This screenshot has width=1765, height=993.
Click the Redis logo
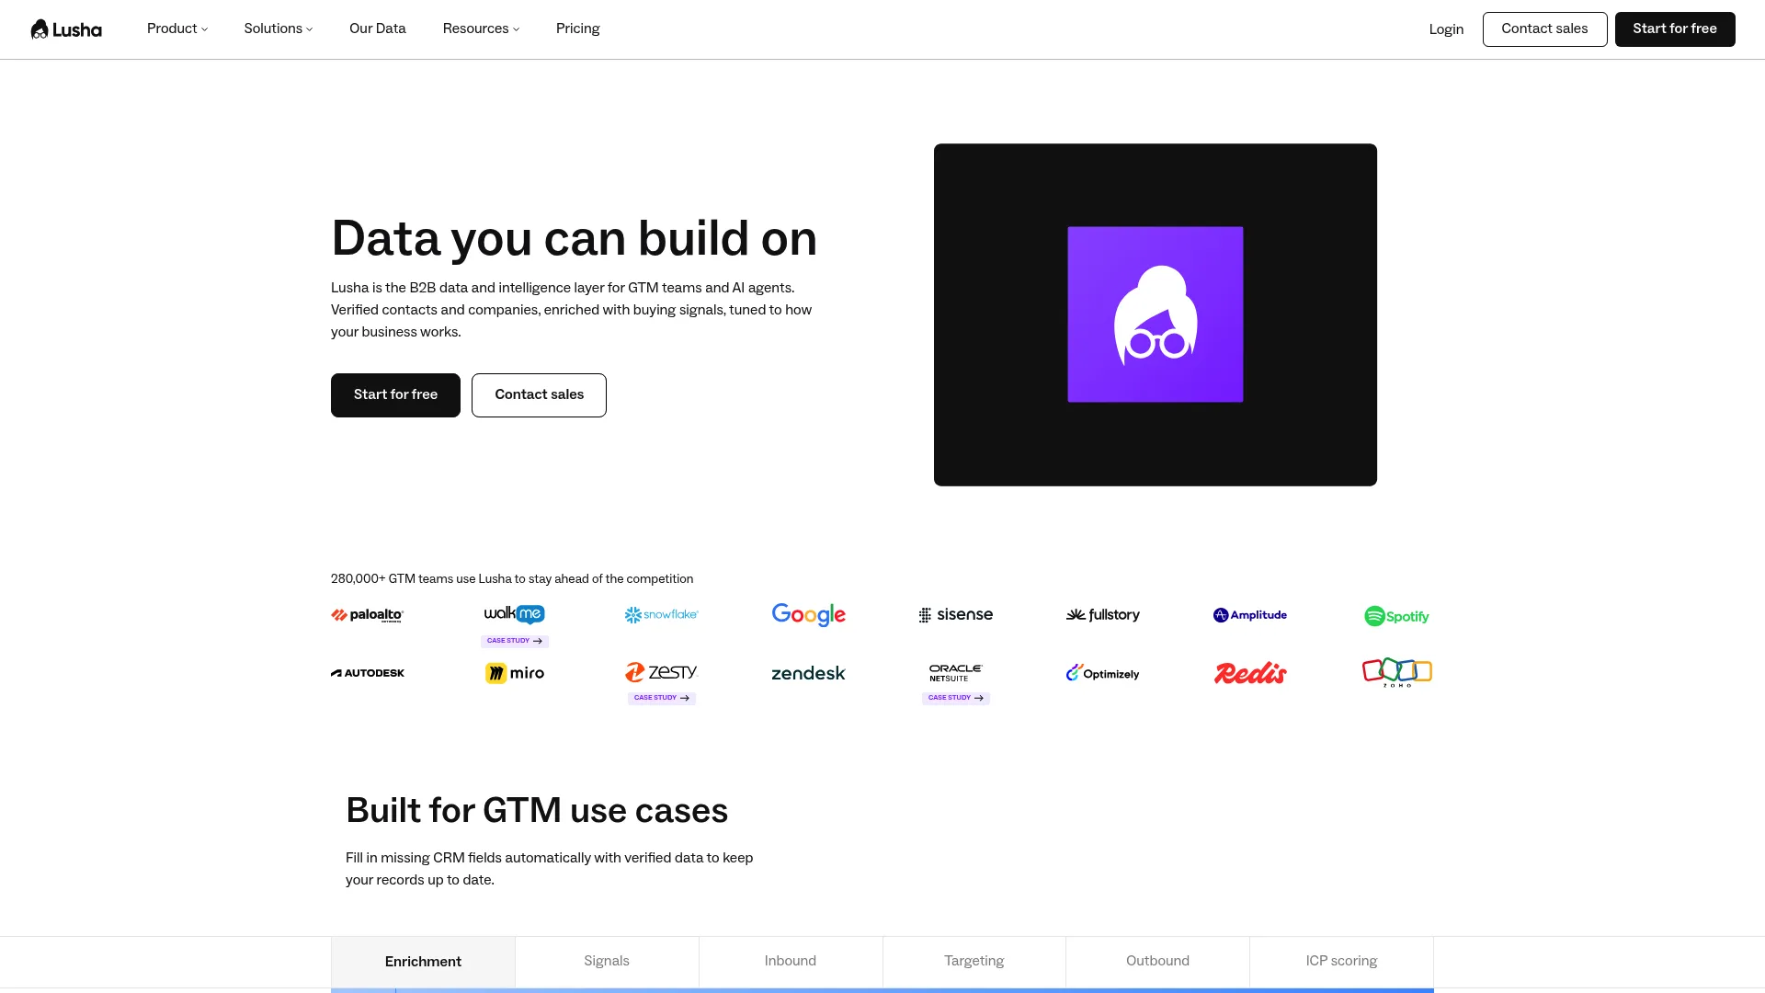click(x=1250, y=673)
